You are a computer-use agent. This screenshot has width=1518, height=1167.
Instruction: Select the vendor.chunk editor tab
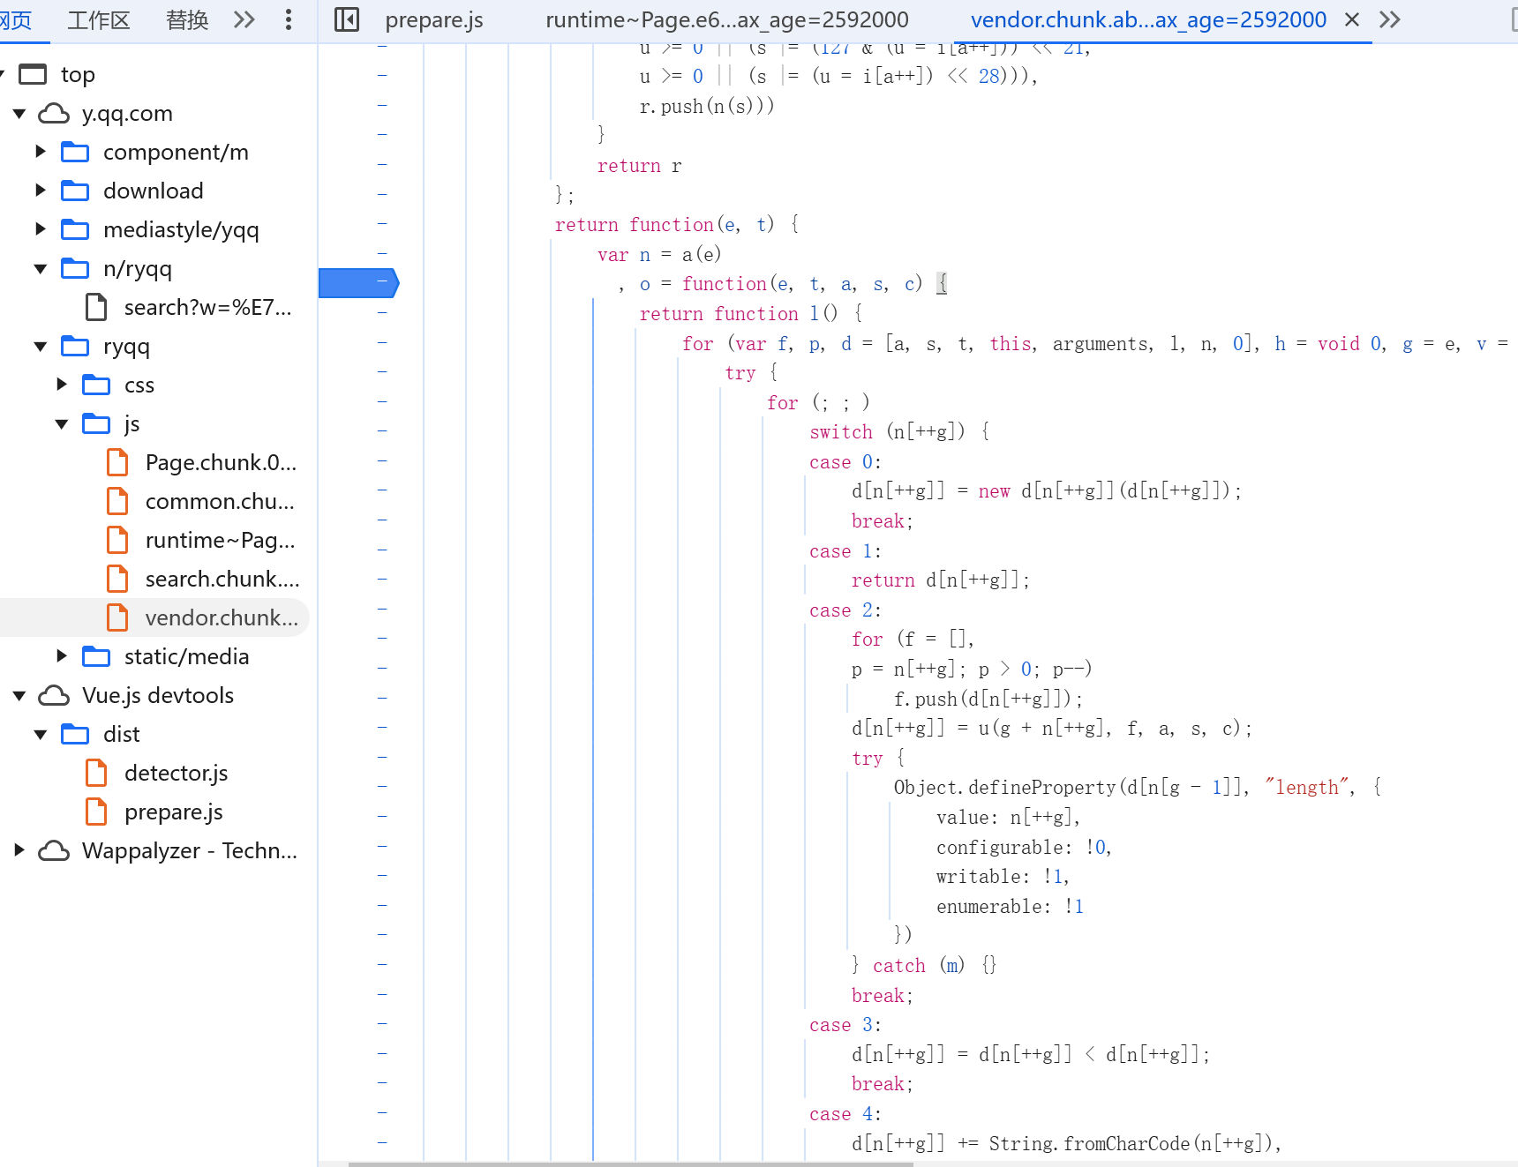point(1148,19)
